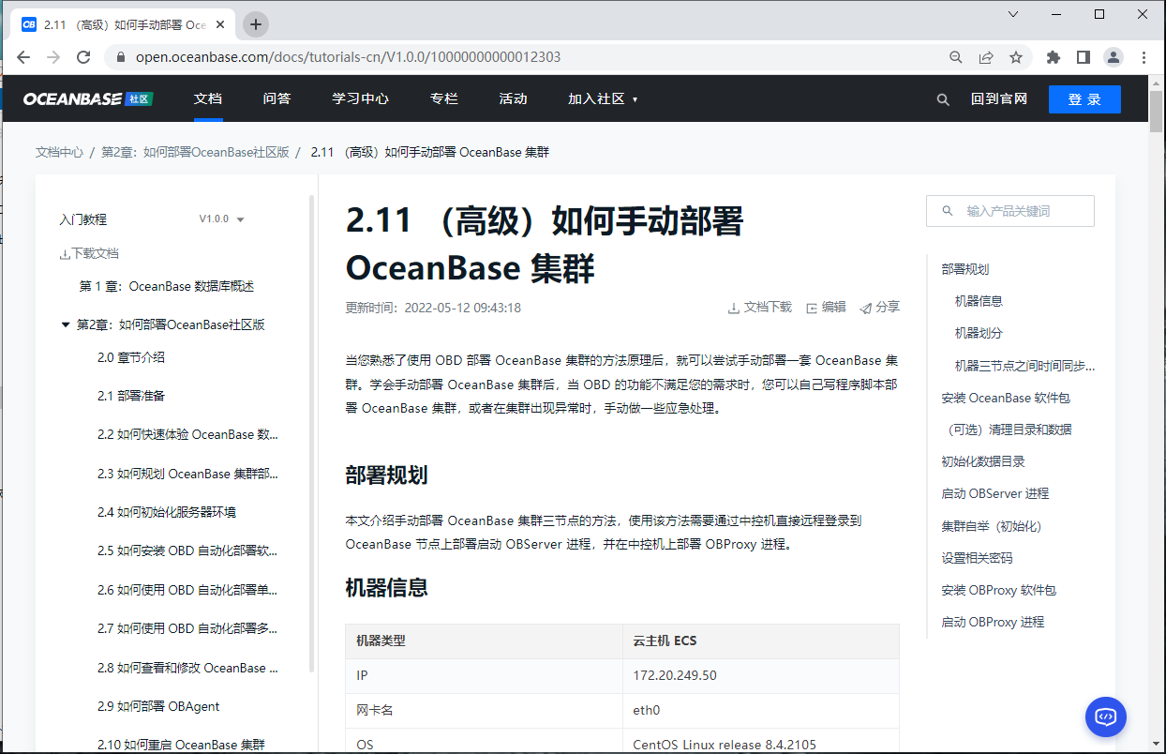Screen dimensions: 1166x754
Task: Open the Chrome profile avatar
Action: click(x=1114, y=57)
